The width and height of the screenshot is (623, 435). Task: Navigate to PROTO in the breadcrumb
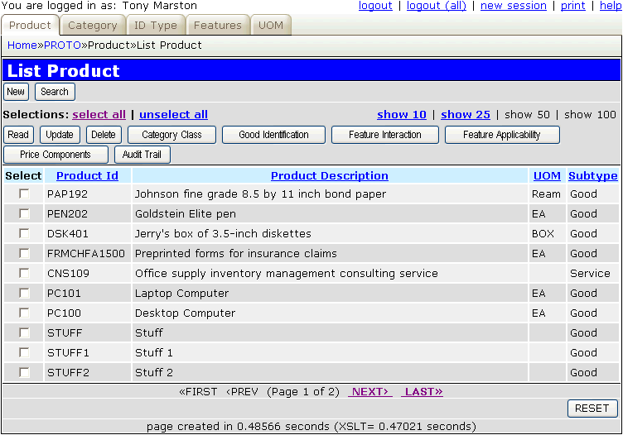pyautogui.click(x=62, y=45)
